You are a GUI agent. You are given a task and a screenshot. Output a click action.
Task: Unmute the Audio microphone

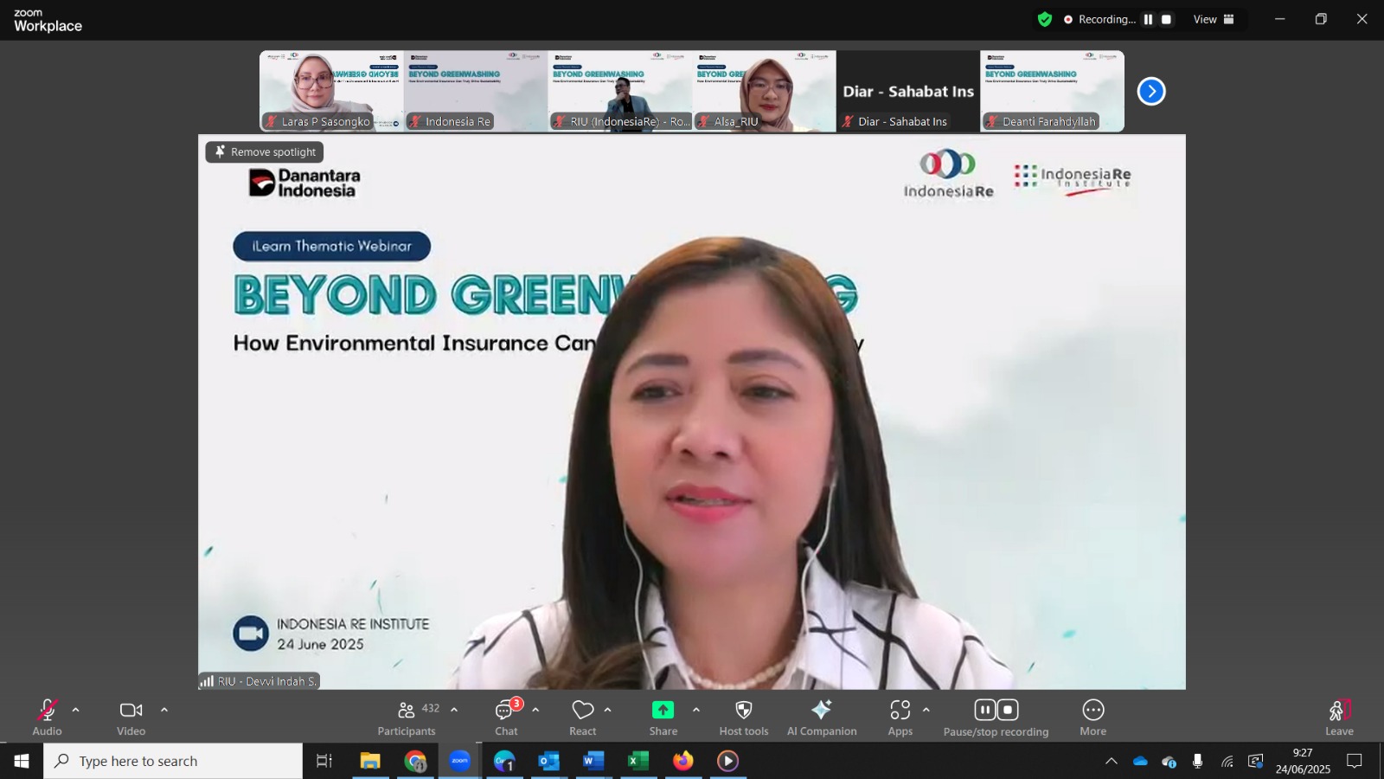47,718
